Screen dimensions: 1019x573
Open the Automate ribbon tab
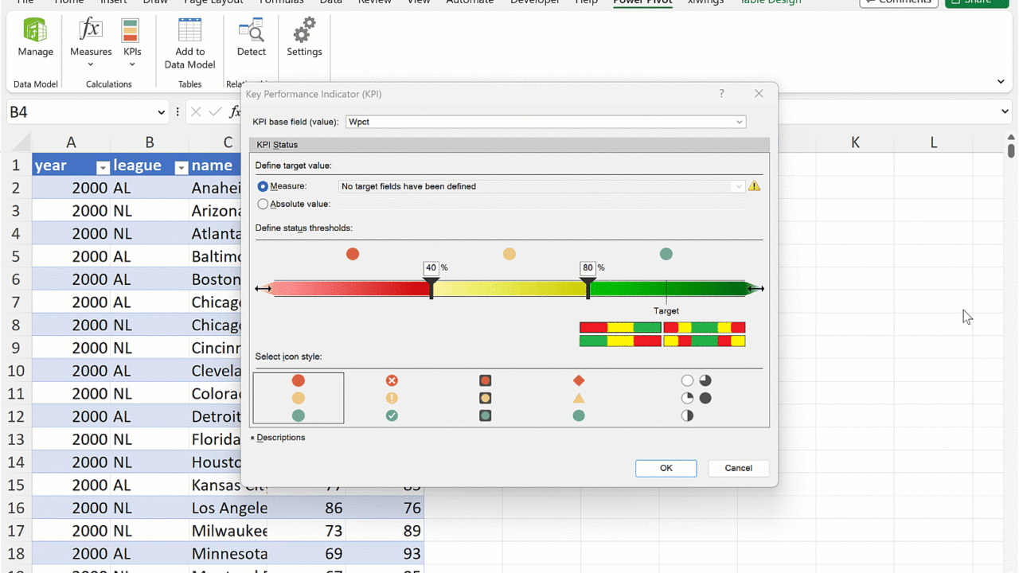470,2
